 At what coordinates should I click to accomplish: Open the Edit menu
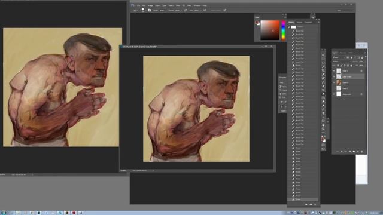(144, 5)
